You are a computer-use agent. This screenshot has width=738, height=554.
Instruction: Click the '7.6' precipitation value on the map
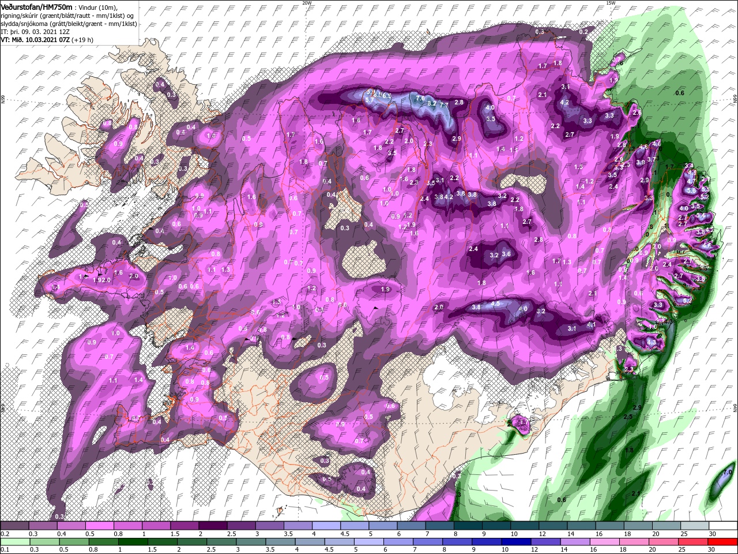pyautogui.click(x=420, y=98)
